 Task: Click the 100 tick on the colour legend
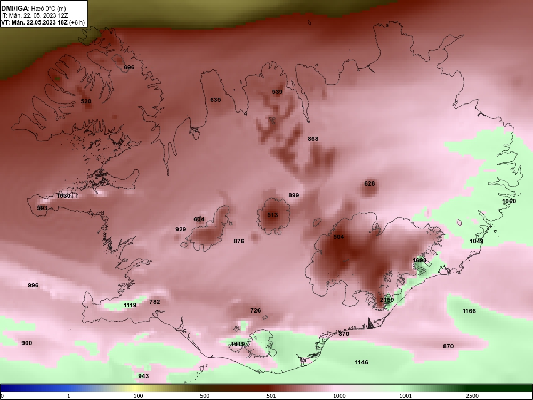point(139,396)
